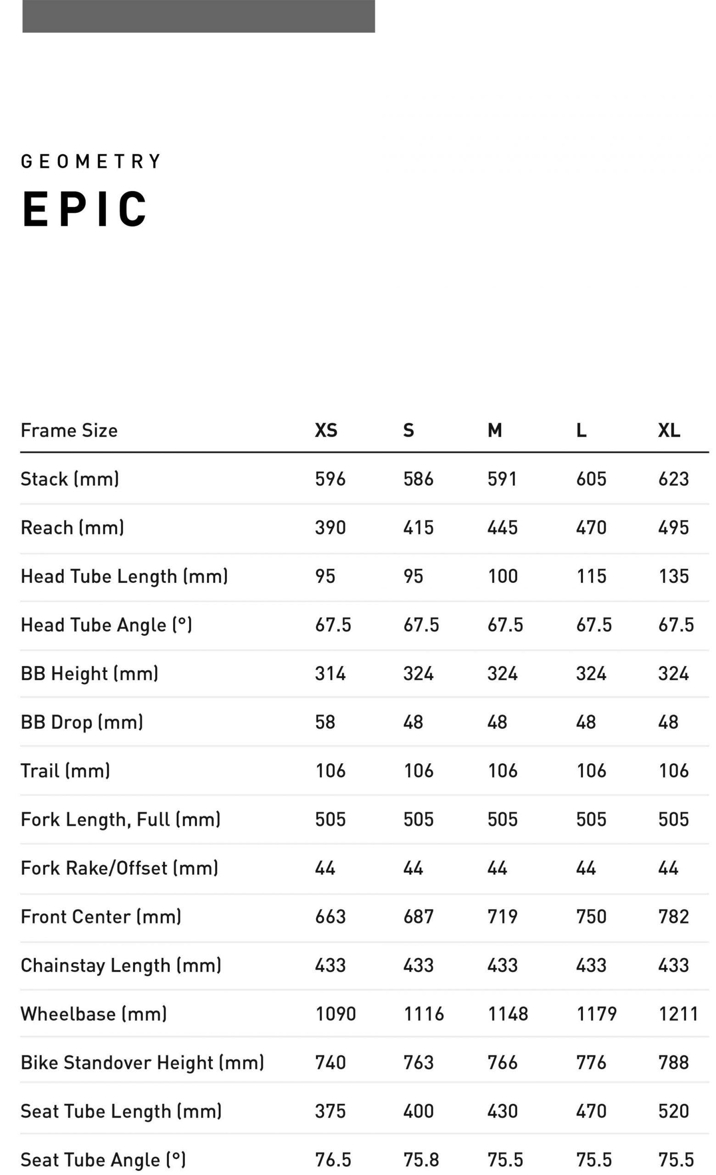Click the BB Height value 314
The height and width of the screenshot is (1175, 716).
pyautogui.click(x=330, y=674)
